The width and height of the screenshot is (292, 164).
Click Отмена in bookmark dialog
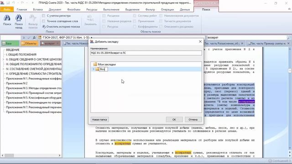[193, 119]
